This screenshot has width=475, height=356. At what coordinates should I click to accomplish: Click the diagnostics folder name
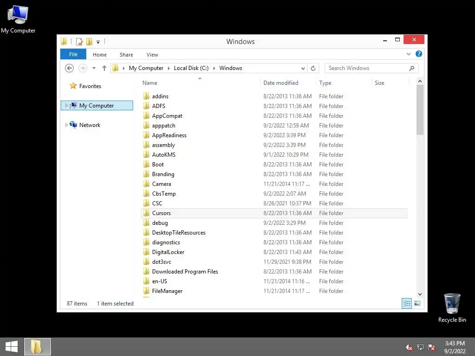click(166, 242)
